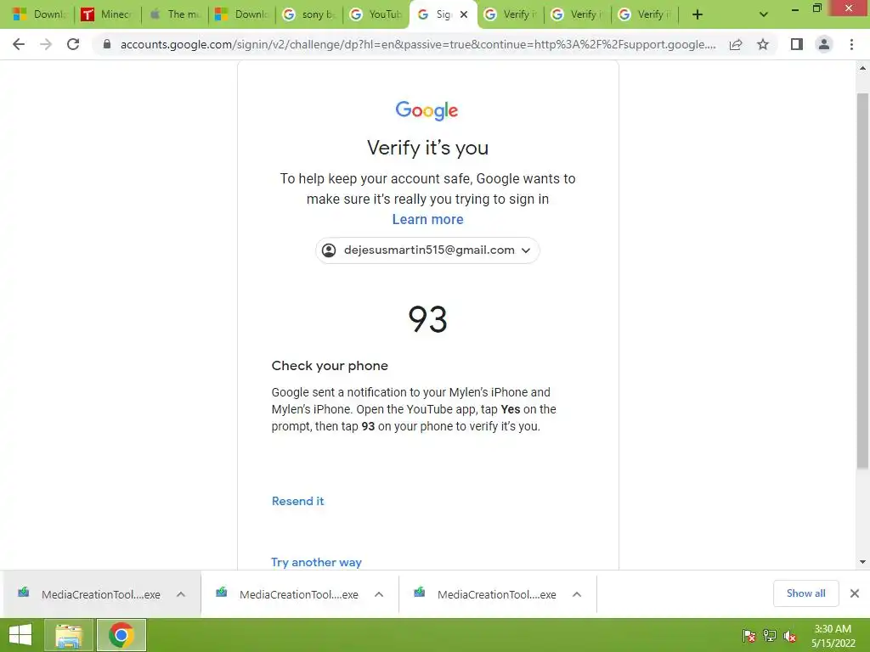Image resolution: width=870 pixels, height=652 pixels.
Task: Open the Chrome profile avatar
Action: pyautogui.click(x=824, y=44)
